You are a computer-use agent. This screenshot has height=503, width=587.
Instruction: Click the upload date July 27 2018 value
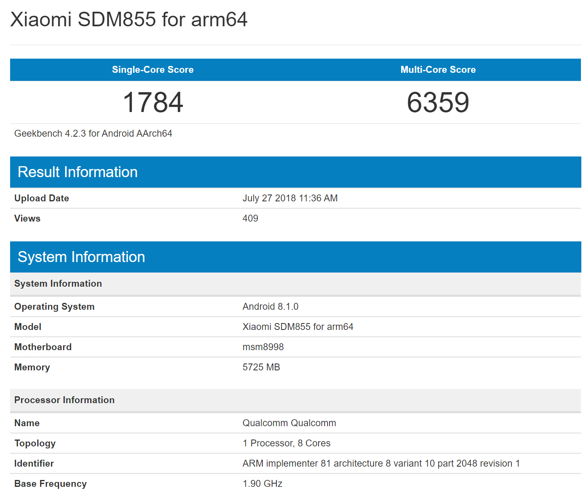coord(290,198)
